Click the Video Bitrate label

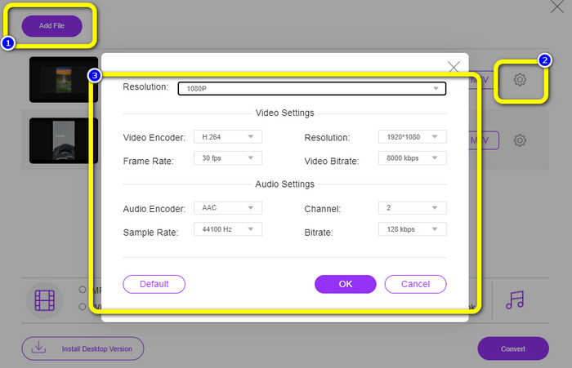click(x=332, y=161)
